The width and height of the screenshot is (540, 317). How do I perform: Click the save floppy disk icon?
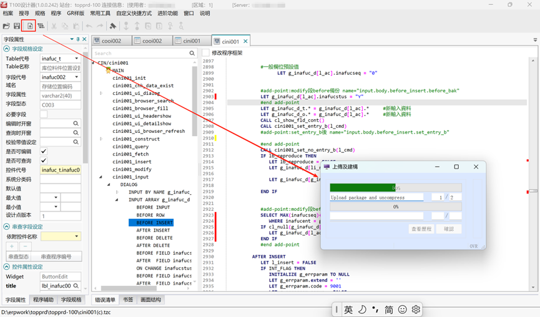[x=16, y=26]
